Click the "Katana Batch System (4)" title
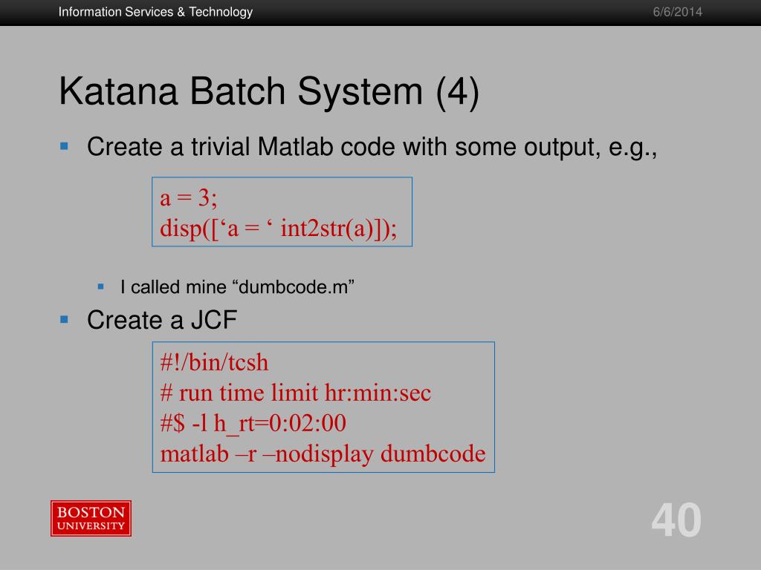The width and height of the screenshot is (761, 570). pyautogui.click(x=269, y=91)
